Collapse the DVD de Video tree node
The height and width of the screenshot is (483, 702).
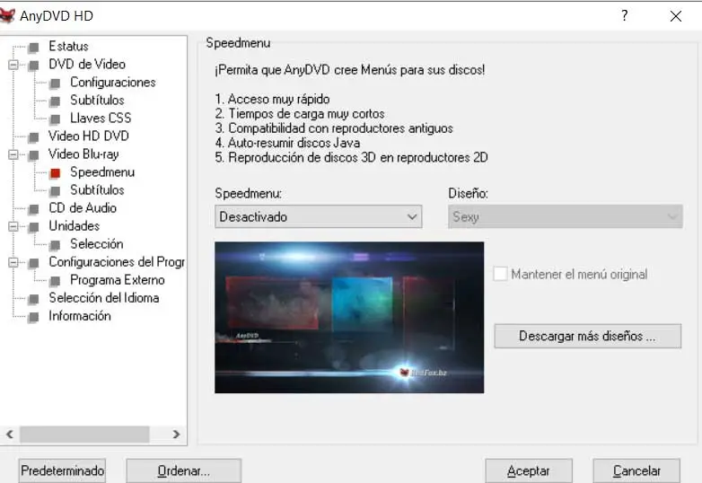[x=13, y=65]
